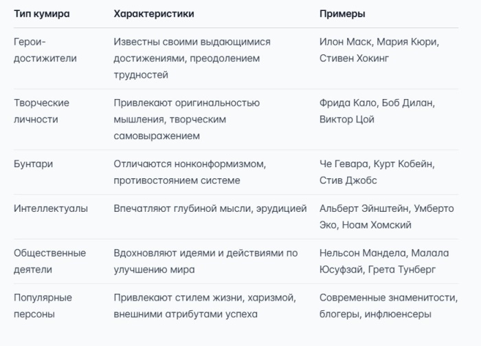
Task: Click the "Примеры" column header
Action: (342, 14)
